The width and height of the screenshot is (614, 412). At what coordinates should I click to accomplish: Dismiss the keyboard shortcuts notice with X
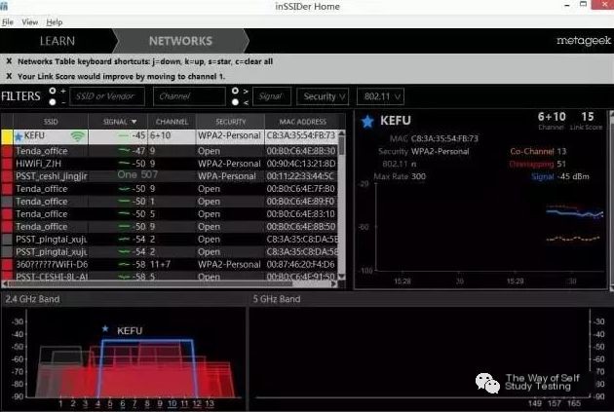[x=9, y=61]
